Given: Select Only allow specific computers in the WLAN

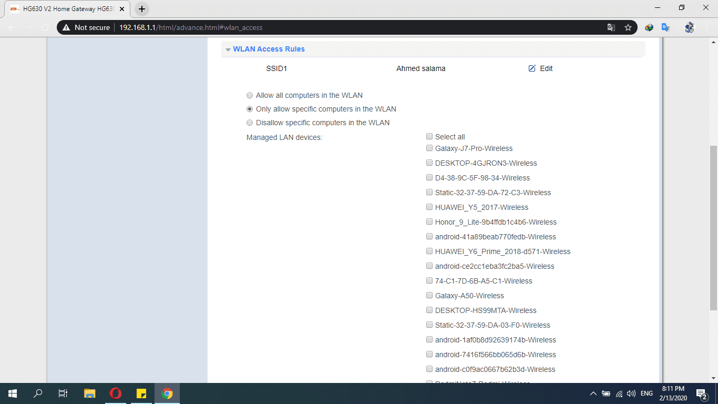Looking at the screenshot, I should 250,109.
